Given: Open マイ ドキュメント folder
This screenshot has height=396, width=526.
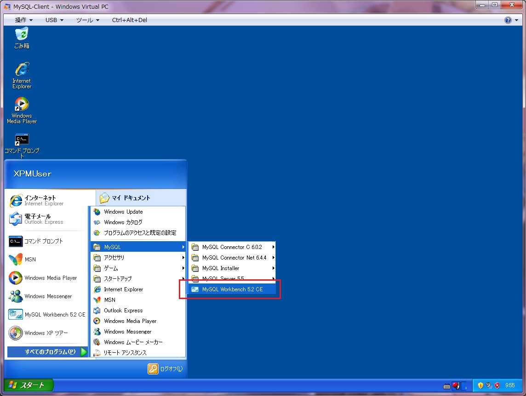Looking at the screenshot, I should pyautogui.click(x=141, y=198).
